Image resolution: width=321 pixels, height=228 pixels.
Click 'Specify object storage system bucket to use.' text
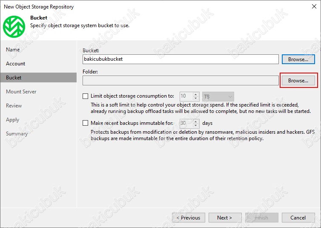[80, 26]
